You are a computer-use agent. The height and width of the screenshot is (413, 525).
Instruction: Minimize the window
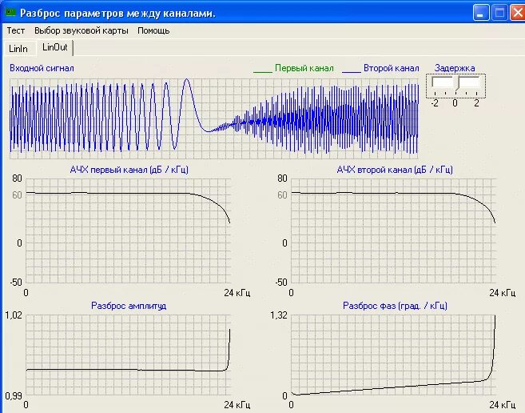[x=481, y=13]
